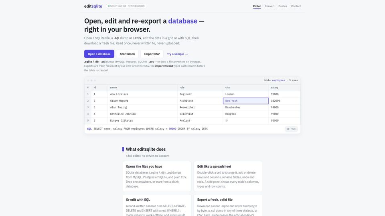Image resolution: width=385 pixels, height=216 pixels.
Task: Click the 99000 salary cell
Action: (284, 107)
